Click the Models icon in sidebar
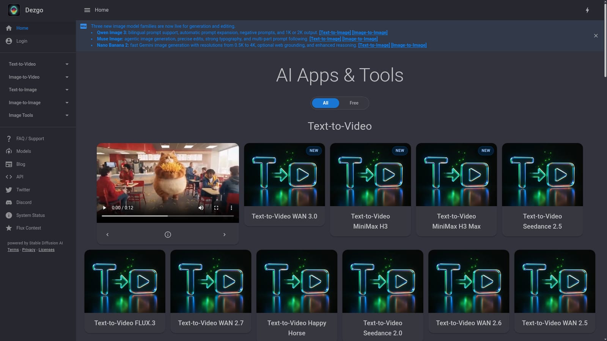 (9, 151)
